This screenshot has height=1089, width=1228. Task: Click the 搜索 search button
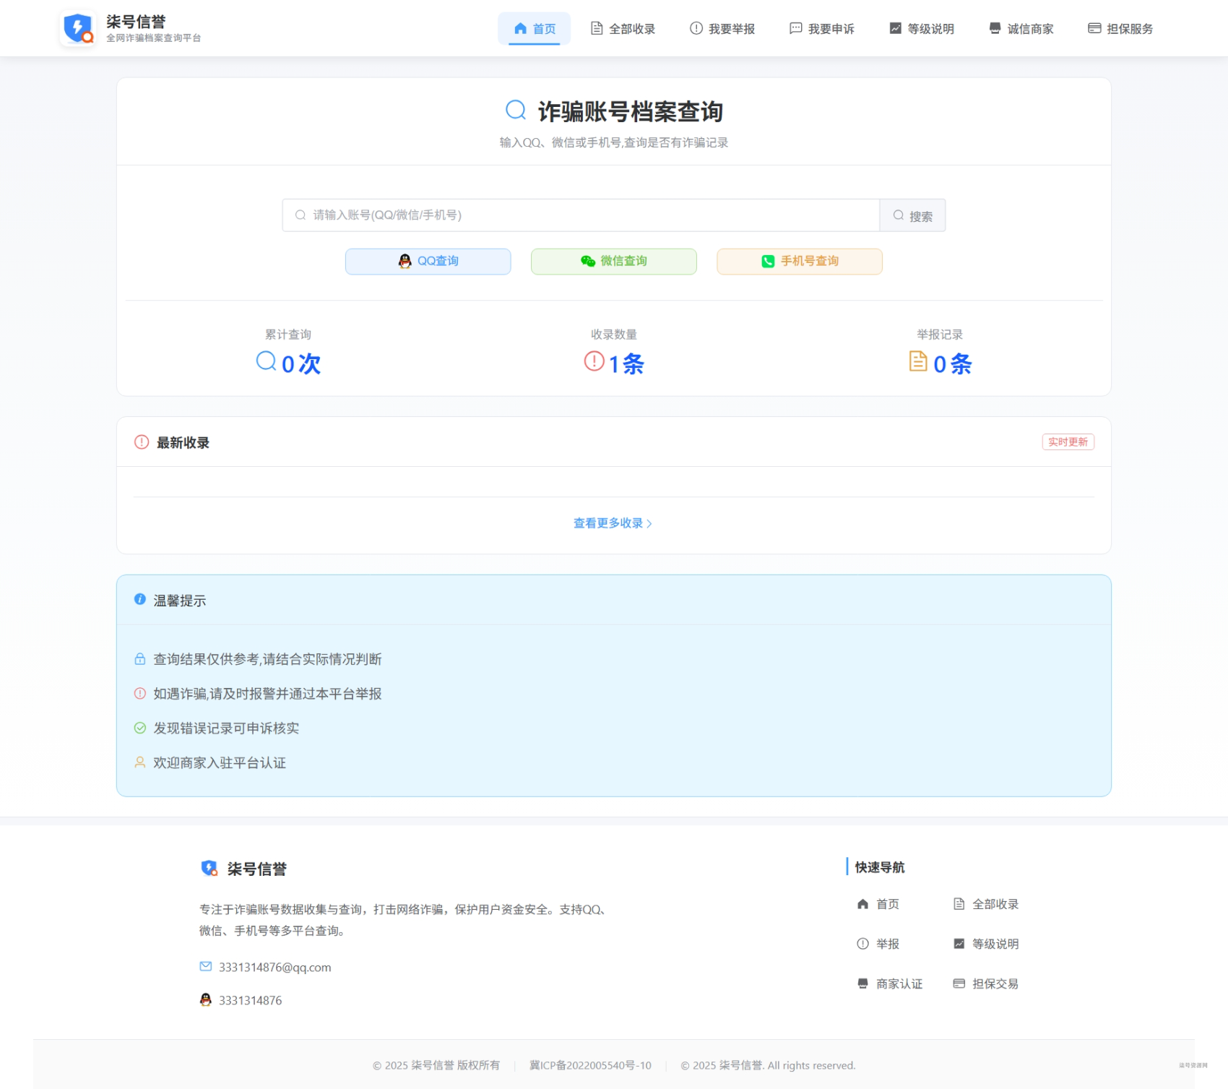[x=912, y=214]
